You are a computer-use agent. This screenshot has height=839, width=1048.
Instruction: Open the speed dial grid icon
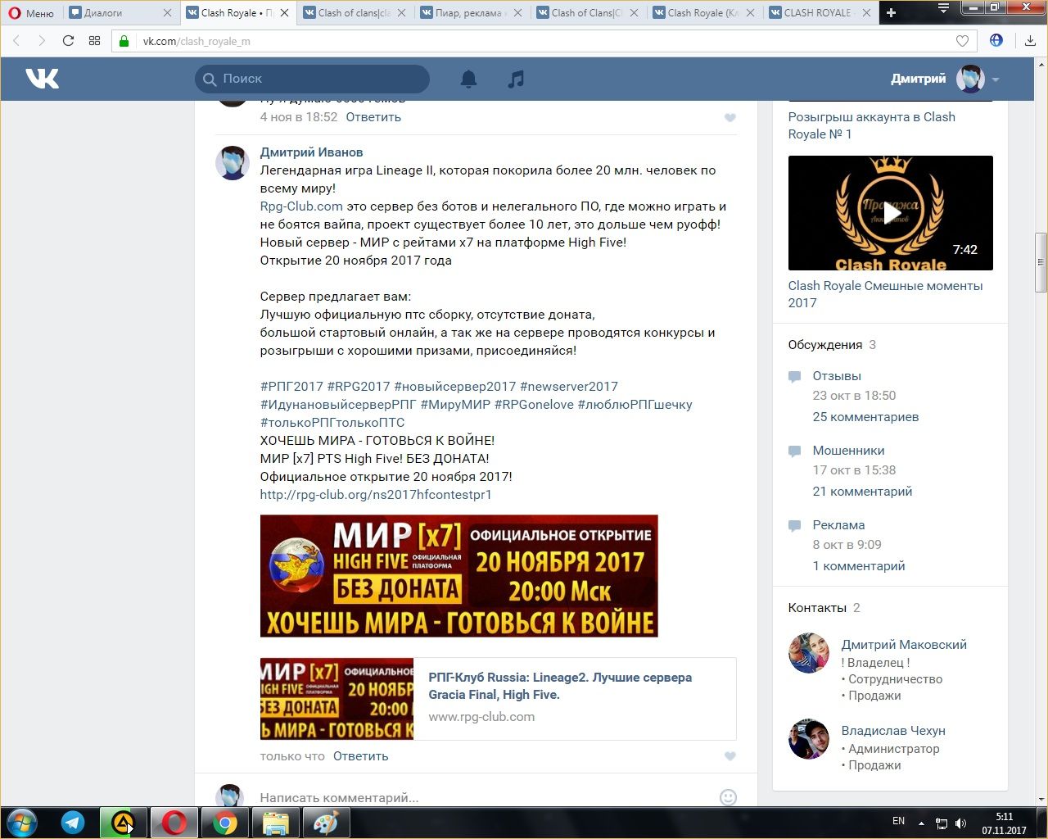[94, 40]
